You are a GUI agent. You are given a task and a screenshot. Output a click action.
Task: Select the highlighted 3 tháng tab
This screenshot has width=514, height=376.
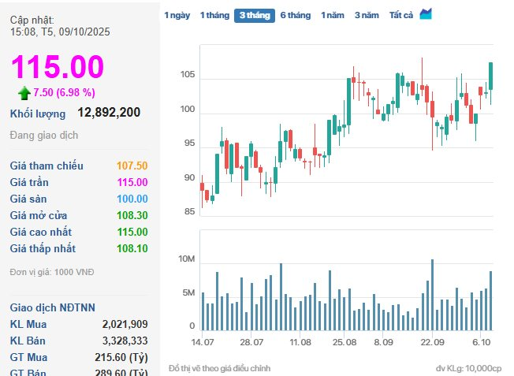254,15
